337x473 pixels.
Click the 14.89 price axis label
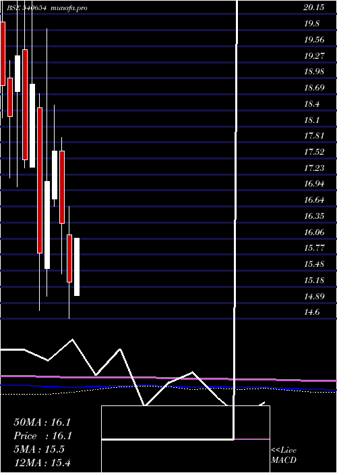point(314,297)
